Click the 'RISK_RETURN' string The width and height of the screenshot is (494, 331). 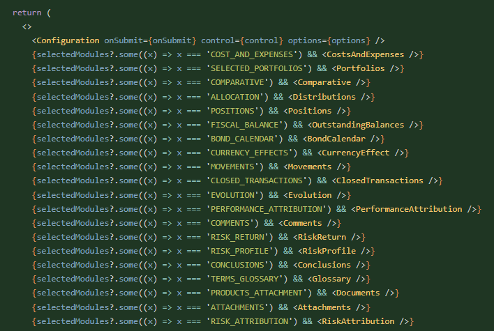237,237
